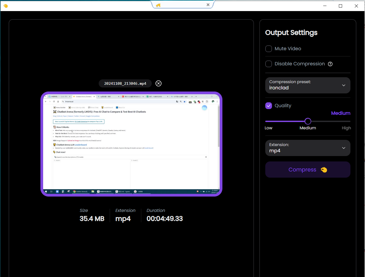Screen dimensions: 365x277
Task: Click the center tab icon in the title bar
Action: (x=158, y=5)
